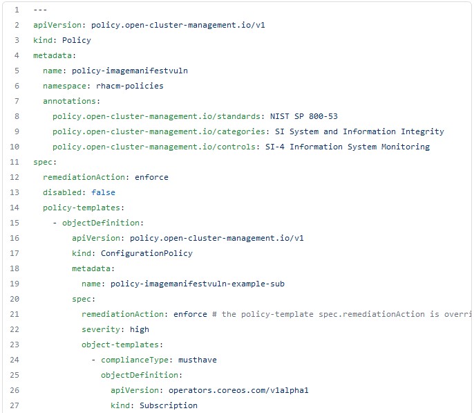Click musthave complianceType value

[198, 360]
